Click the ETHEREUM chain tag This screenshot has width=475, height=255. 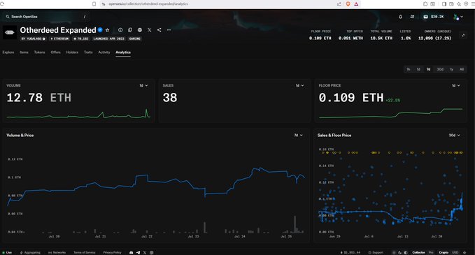point(59,38)
